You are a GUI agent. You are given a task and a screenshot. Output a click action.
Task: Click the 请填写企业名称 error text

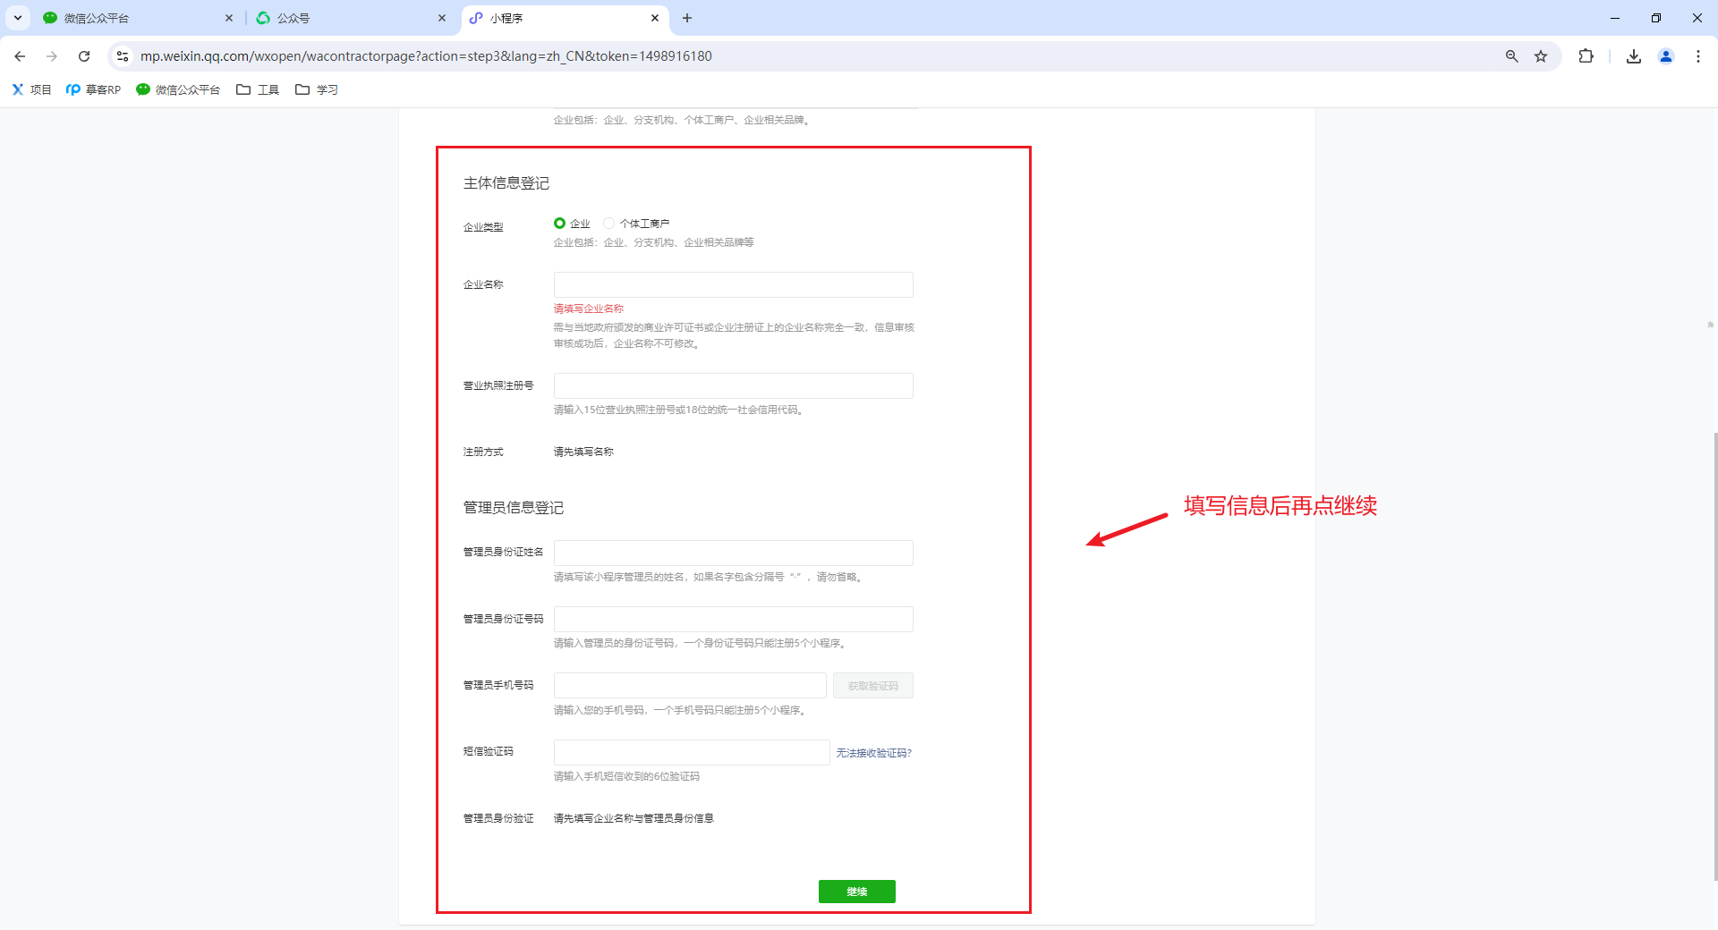588,309
